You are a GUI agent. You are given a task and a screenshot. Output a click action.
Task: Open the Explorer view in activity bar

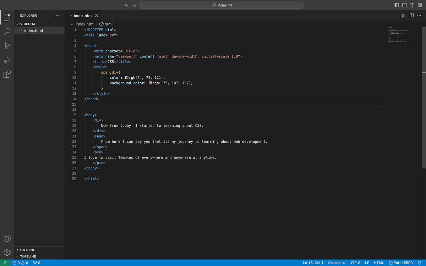click(x=7, y=17)
